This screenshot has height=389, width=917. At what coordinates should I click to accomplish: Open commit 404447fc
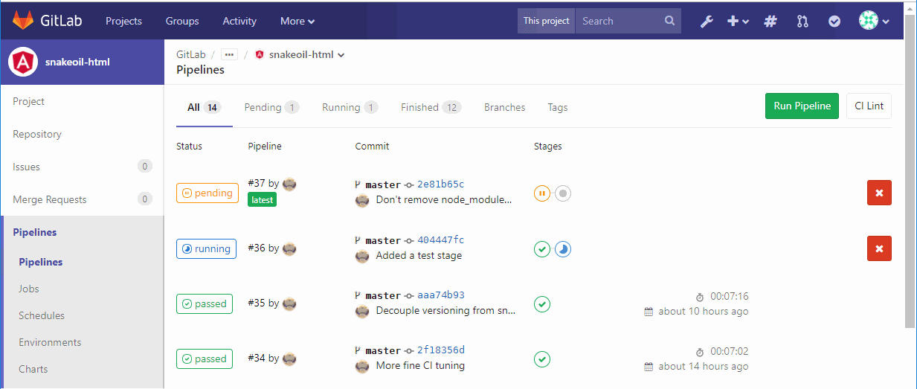click(x=440, y=240)
